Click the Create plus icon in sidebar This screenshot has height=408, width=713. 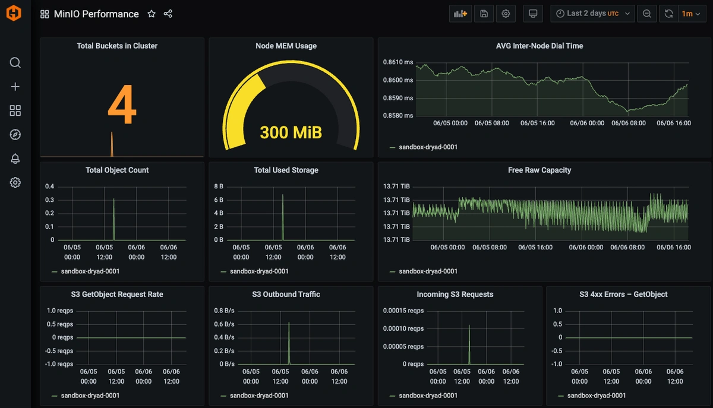pyautogui.click(x=15, y=87)
